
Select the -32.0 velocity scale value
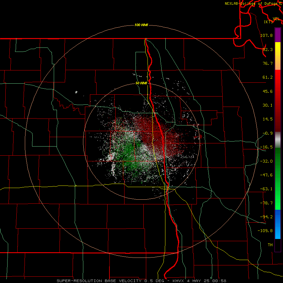point(266,161)
